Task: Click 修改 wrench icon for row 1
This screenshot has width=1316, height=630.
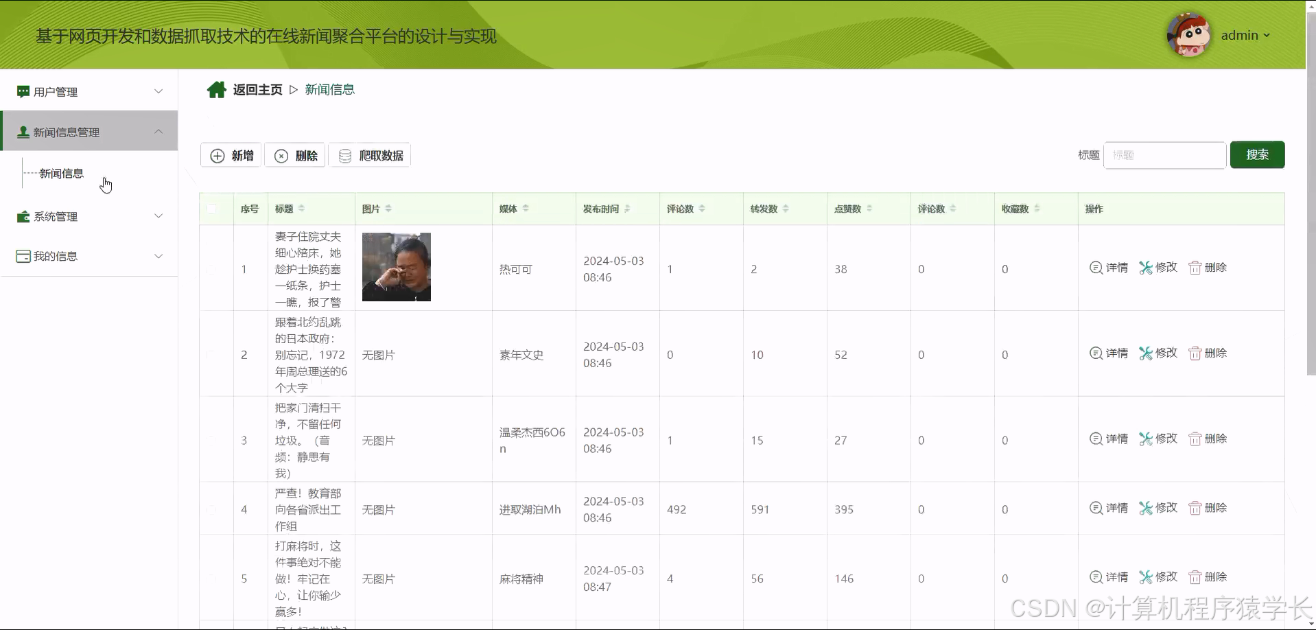Action: click(1146, 268)
